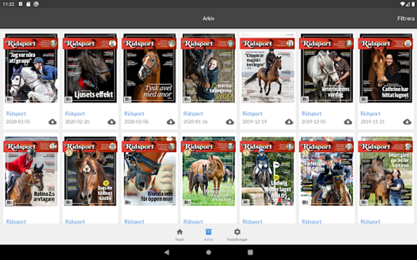
Task: Tap the Android home button
Action: [x=209, y=252]
